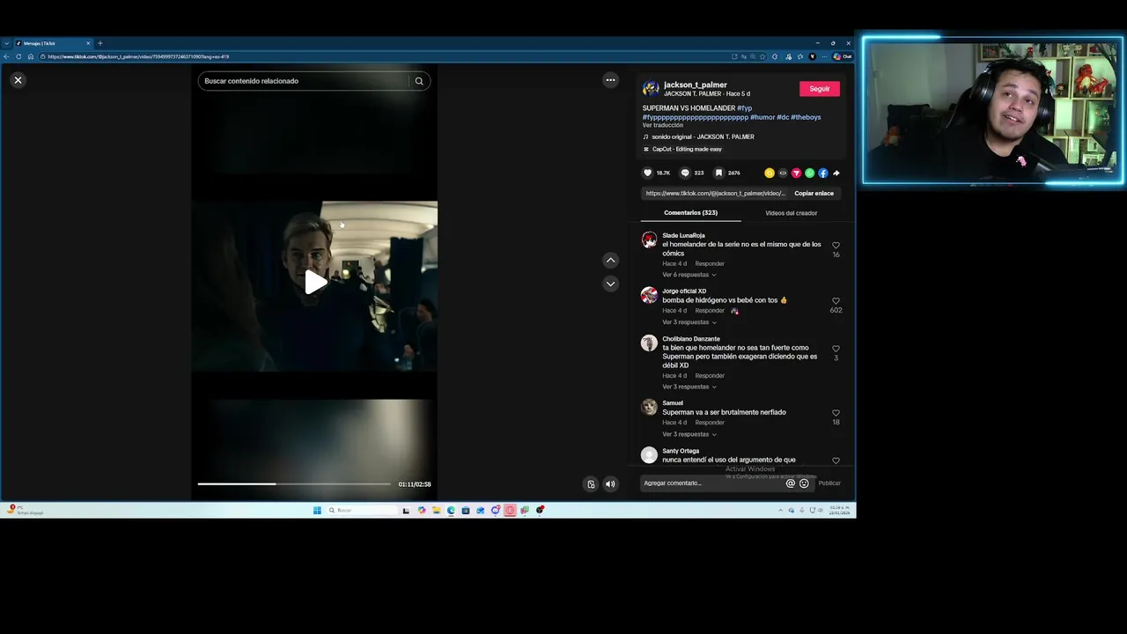Mute the video volume
Screen dimensions: 1127x634
[610, 483]
